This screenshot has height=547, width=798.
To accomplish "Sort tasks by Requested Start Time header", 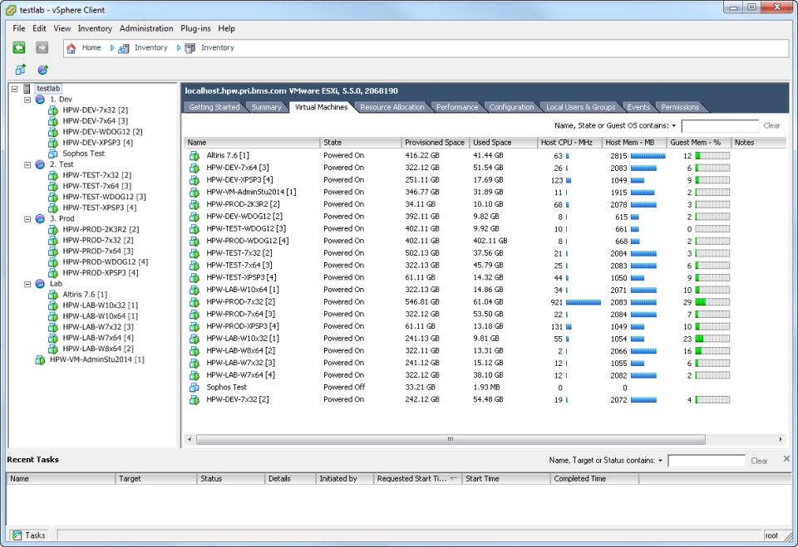I will click(416, 479).
